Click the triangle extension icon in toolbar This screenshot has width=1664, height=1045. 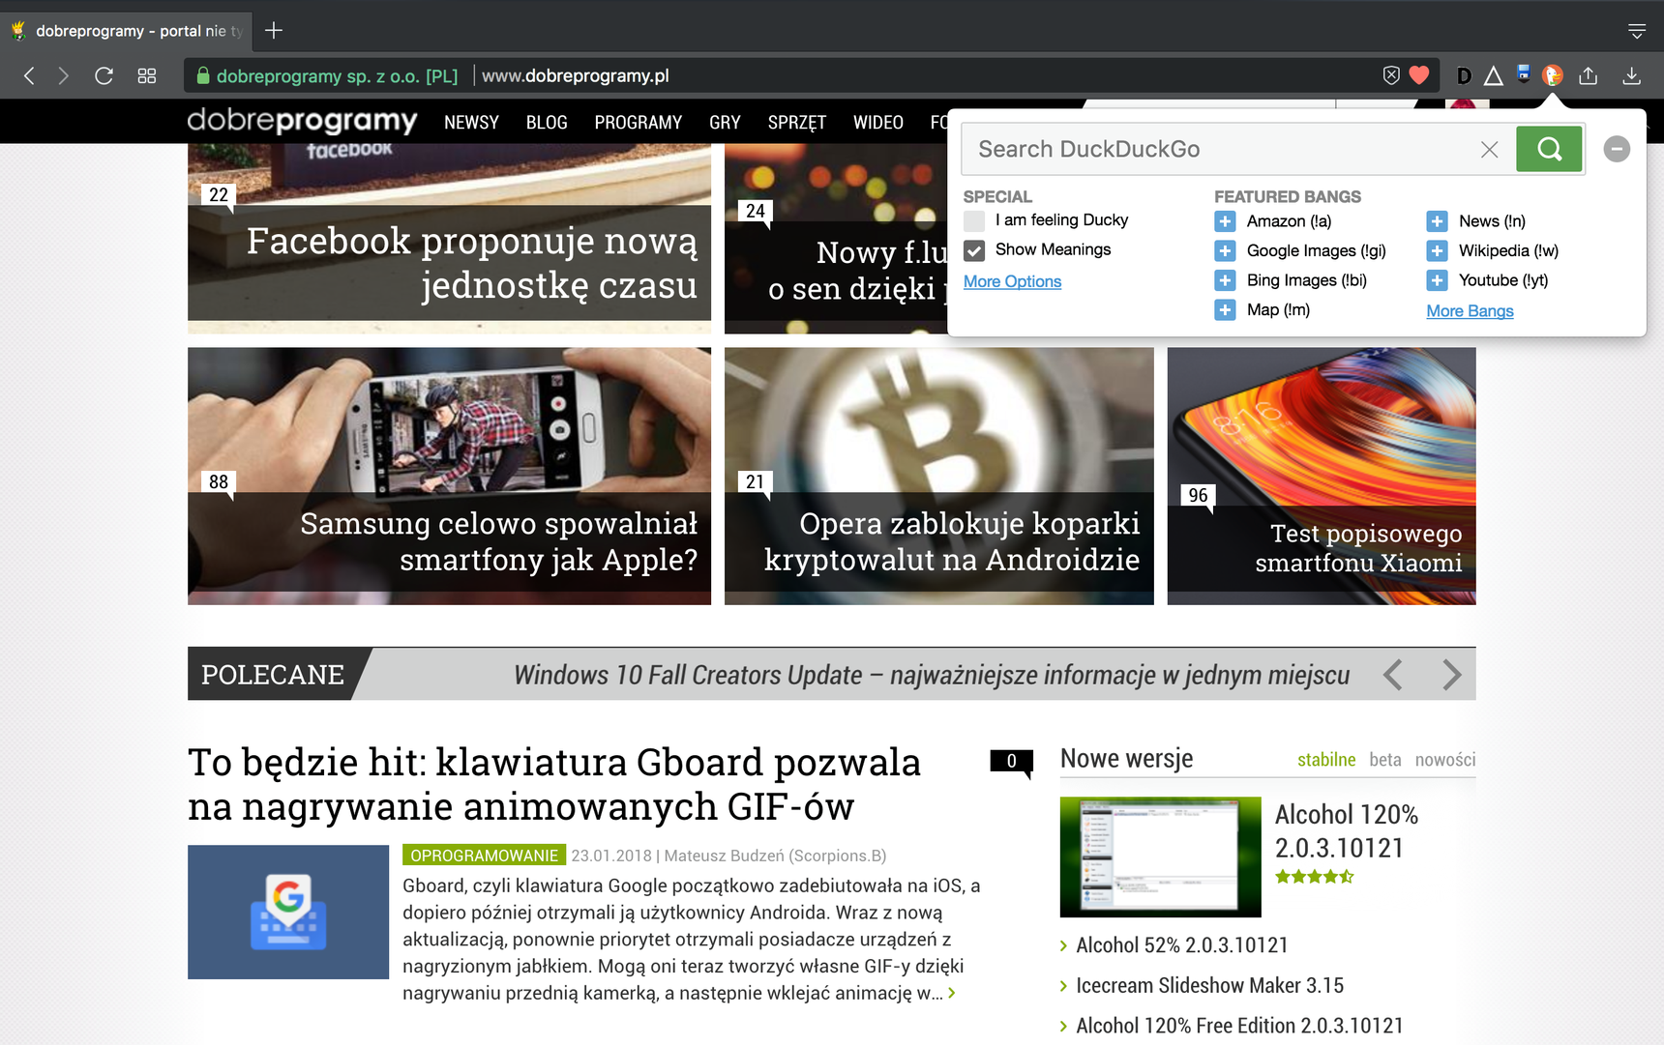coord(1494,75)
